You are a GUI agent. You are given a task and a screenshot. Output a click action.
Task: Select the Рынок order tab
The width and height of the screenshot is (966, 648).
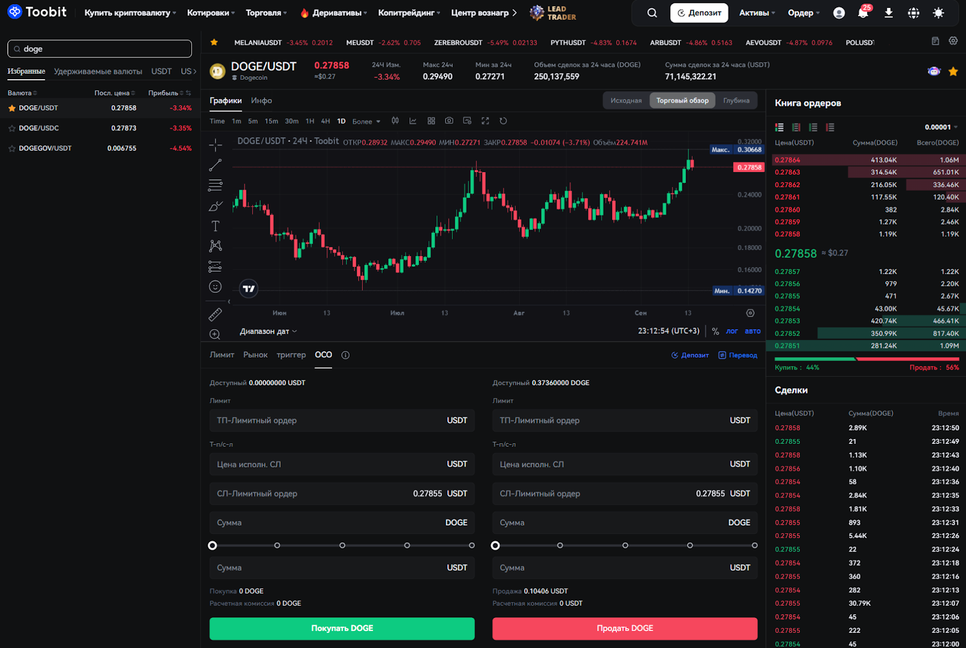pyautogui.click(x=255, y=354)
